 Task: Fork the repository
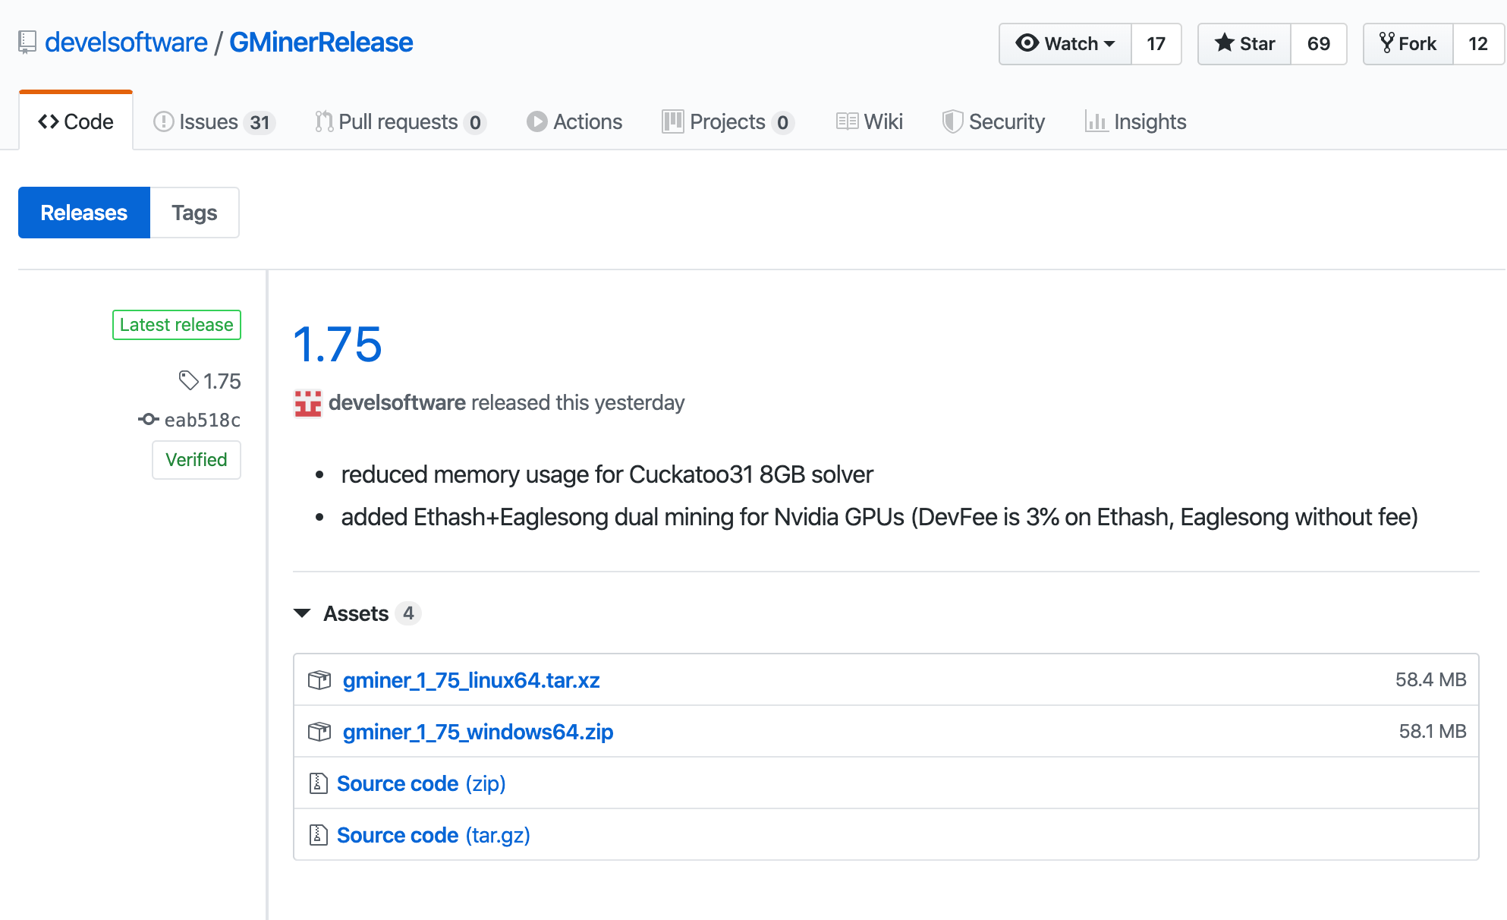coord(1408,44)
